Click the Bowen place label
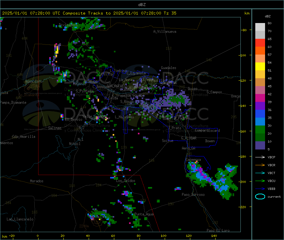This screenshot has width=284, height=240. (210, 141)
